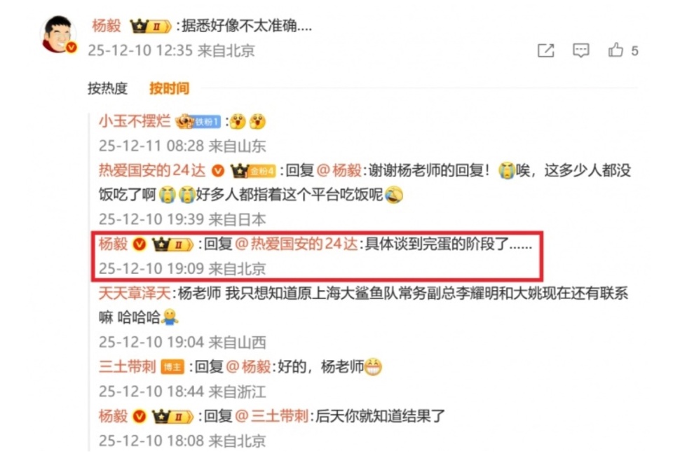The image size is (673, 456).
Task: Open the comment reply bubble icon
Action: (x=580, y=50)
